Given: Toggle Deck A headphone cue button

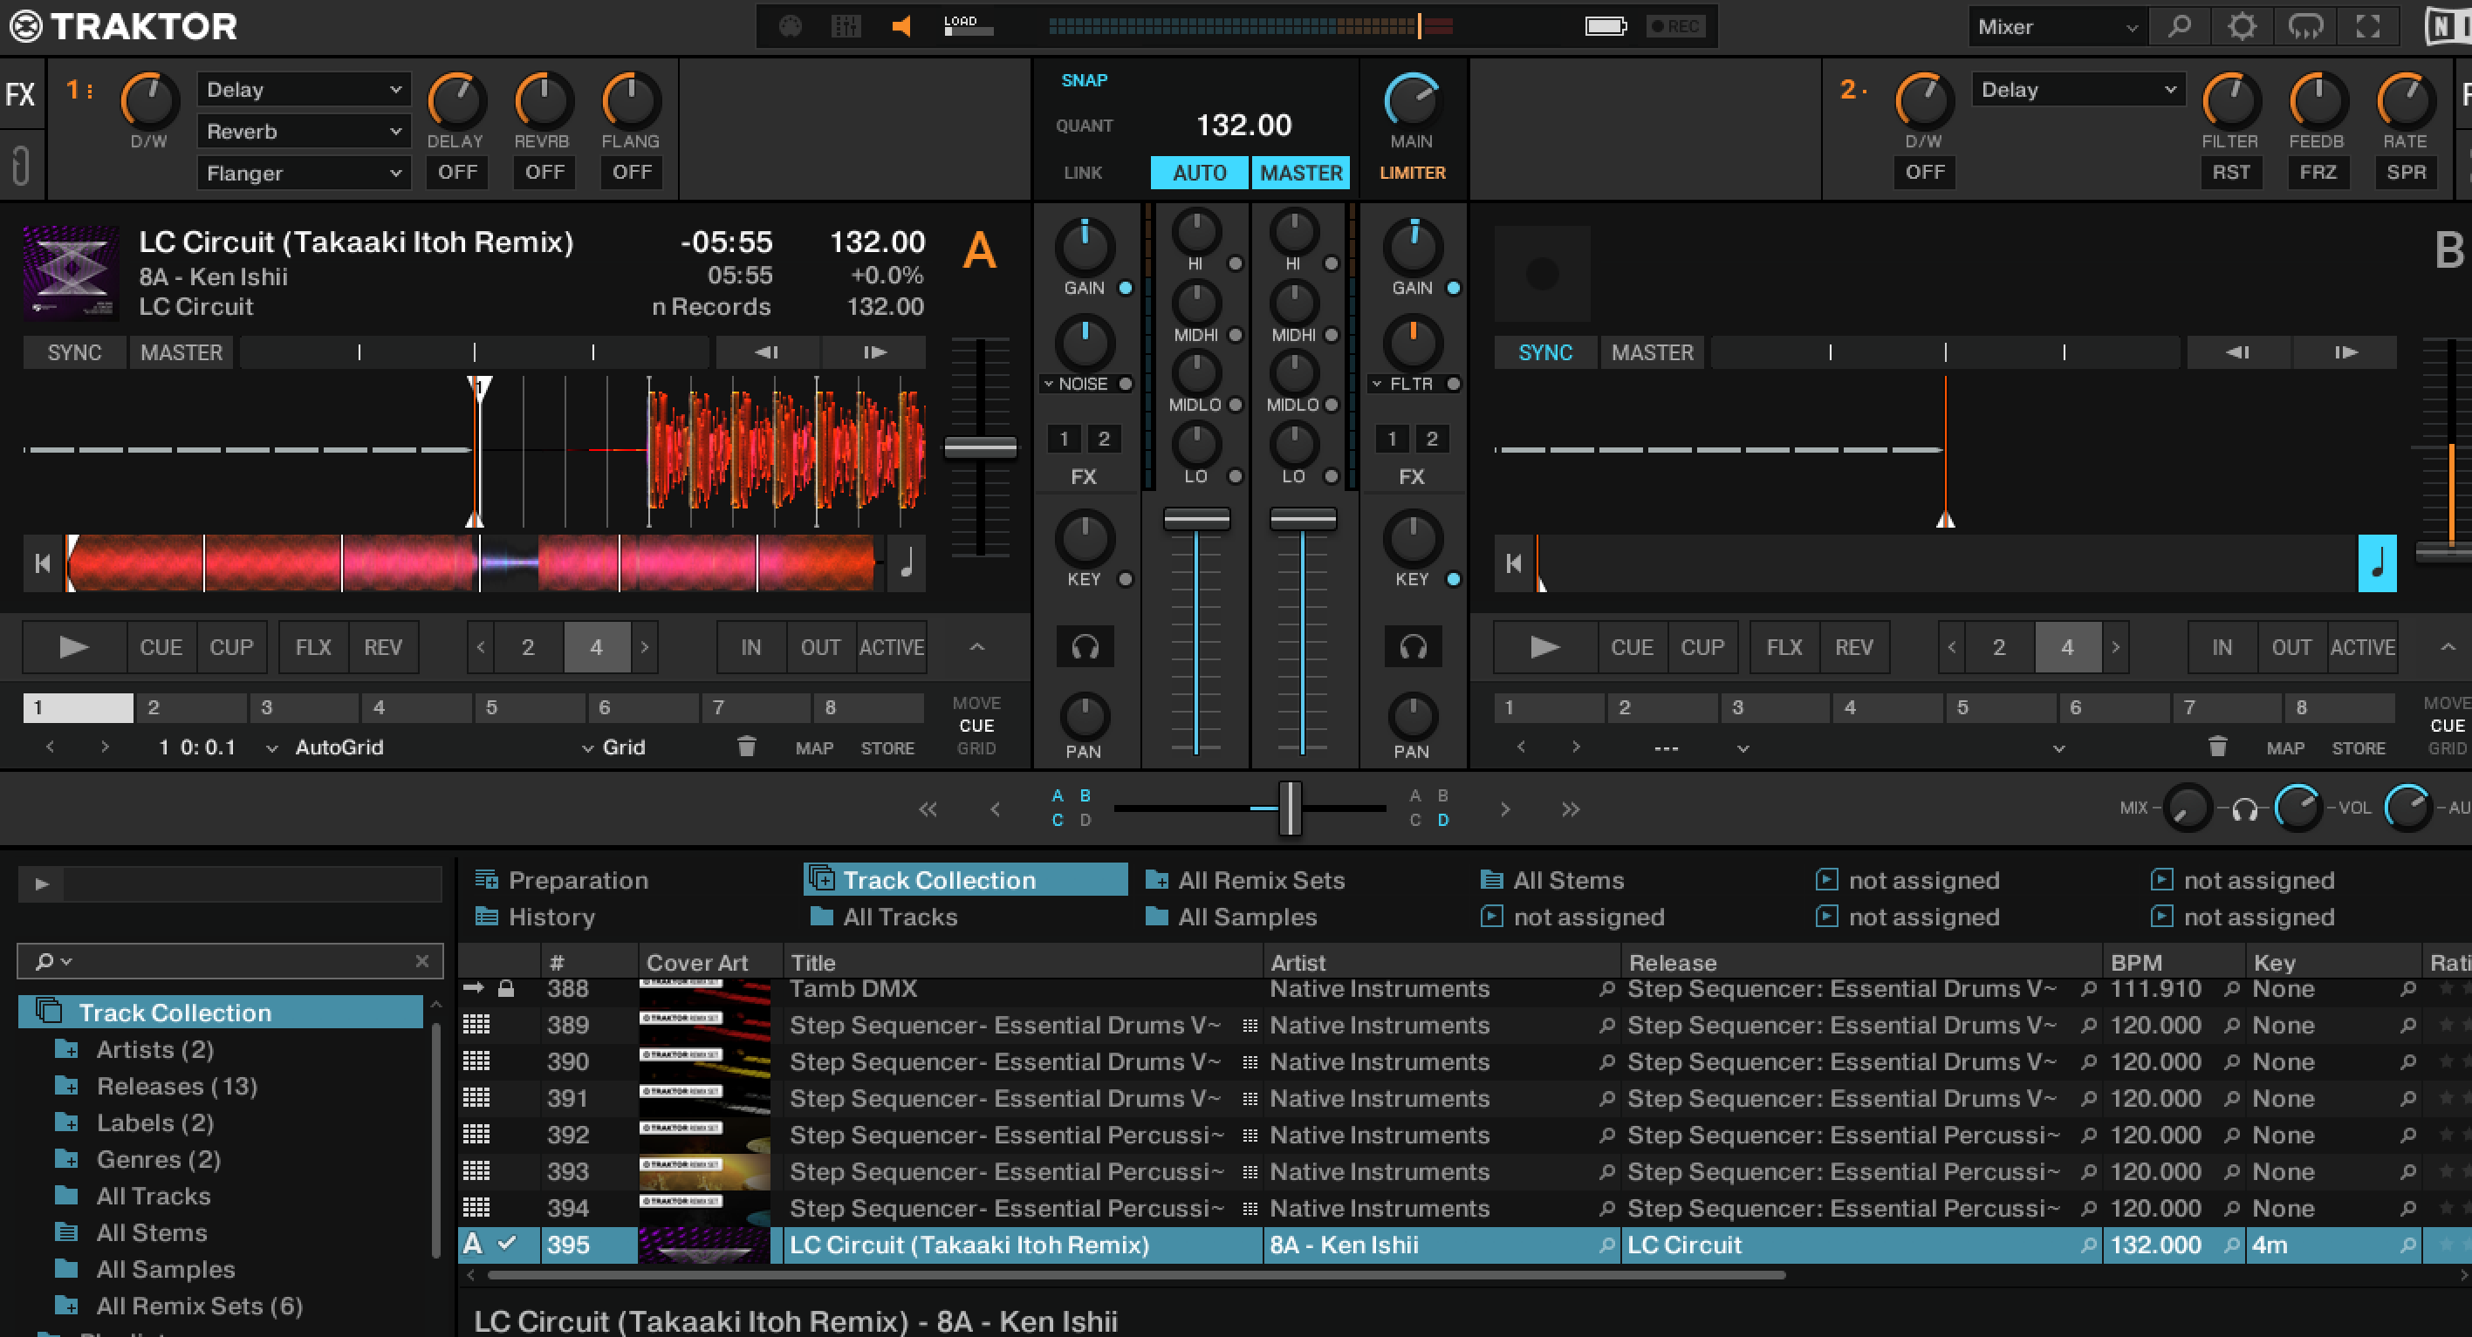Looking at the screenshot, I should 1085,647.
